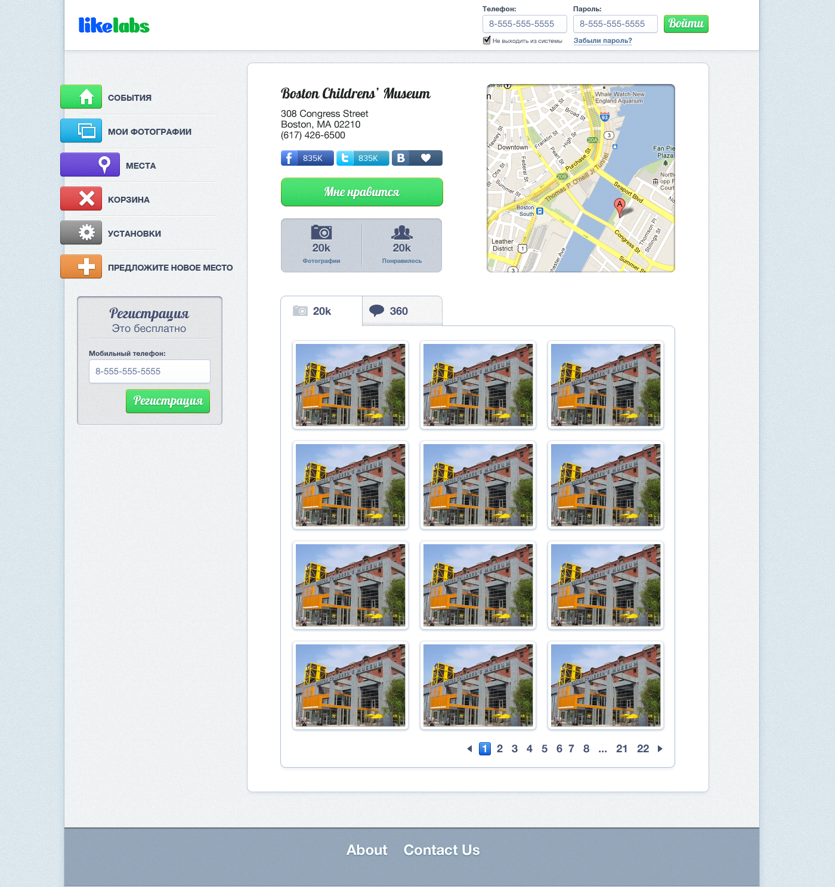
Task: Click the red map marker A
Action: coord(620,206)
